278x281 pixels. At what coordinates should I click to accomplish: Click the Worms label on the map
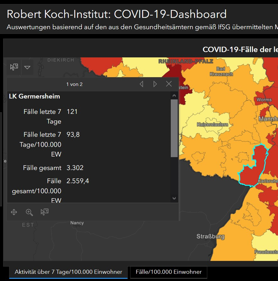264,100
